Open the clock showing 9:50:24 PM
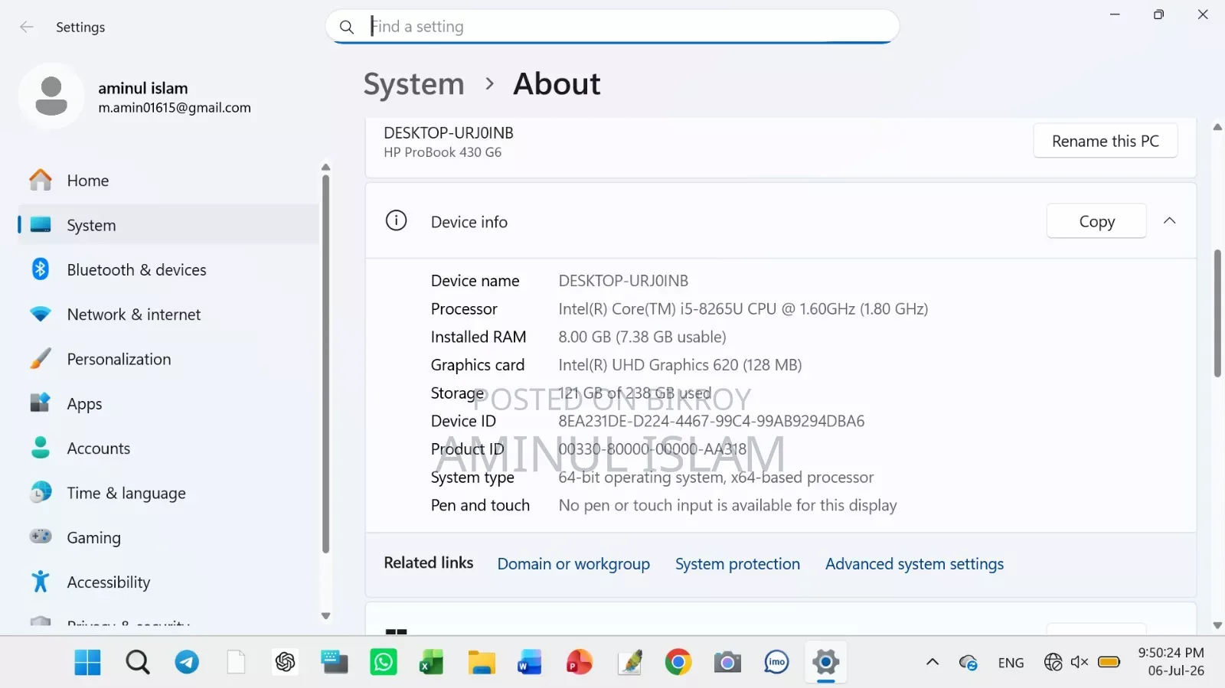The image size is (1225, 688). click(1171, 662)
